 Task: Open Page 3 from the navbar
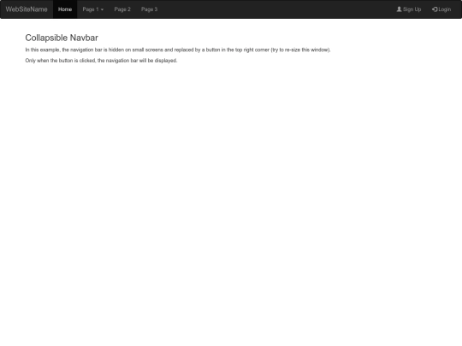149,9
